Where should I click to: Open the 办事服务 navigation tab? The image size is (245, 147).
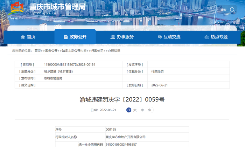pyautogui.click(x=122, y=37)
